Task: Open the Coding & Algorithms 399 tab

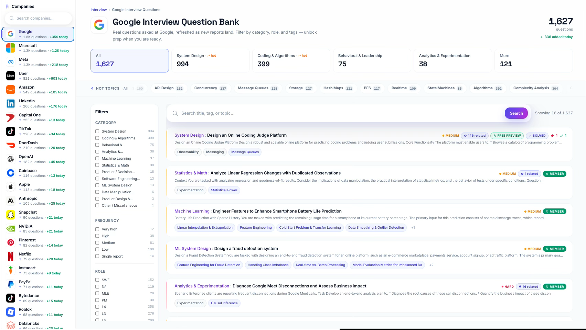Action: (291, 60)
